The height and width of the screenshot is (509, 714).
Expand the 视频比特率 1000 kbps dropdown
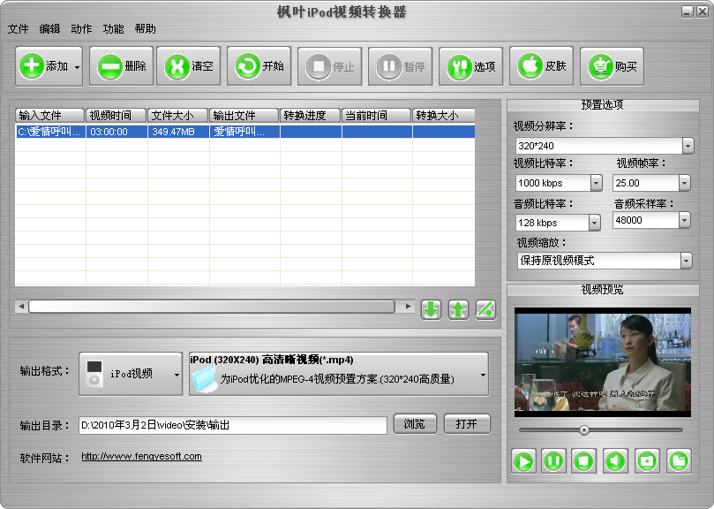click(x=596, y=183)
